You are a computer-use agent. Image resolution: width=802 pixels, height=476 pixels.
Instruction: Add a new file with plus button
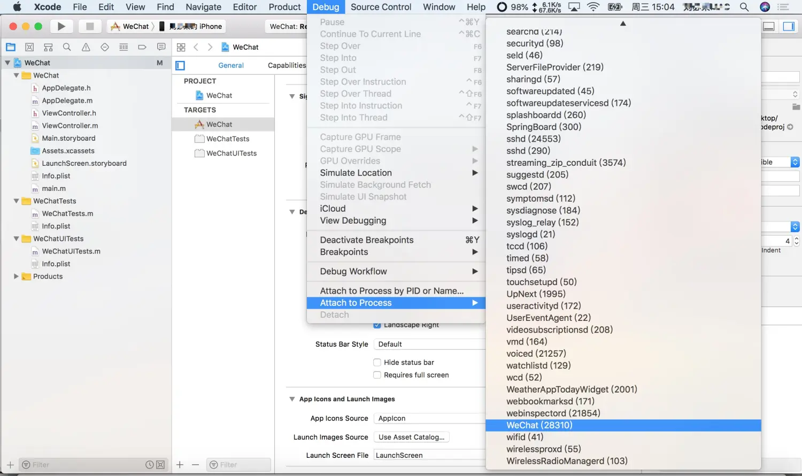click(10, 465)
